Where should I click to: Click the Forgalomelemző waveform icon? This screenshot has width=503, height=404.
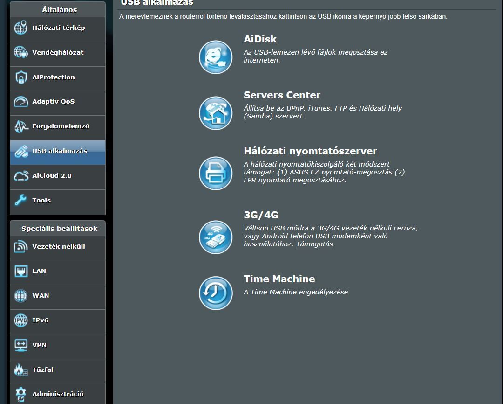click(x=21, y=126)
